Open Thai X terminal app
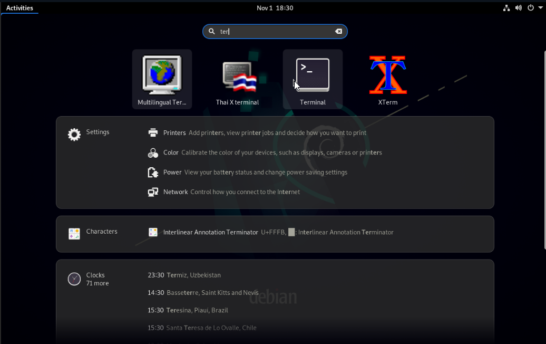The height and width of the screenshot is (344, 546). [x=238, y=75]
